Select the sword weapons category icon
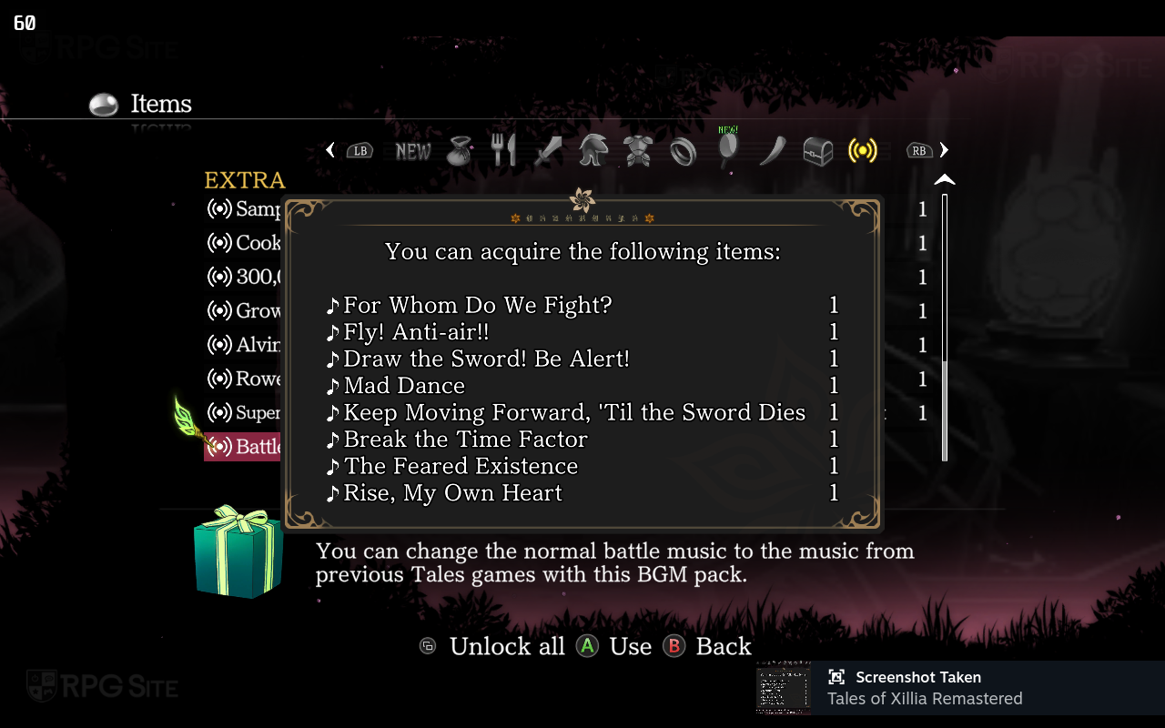Screen dimensions: 1165x728 (548, 150)
